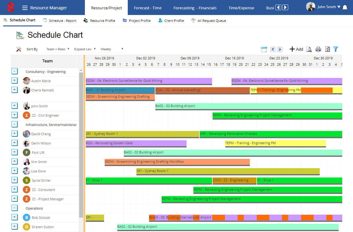
Task: Expand the Austin Maria resource row
Action: pos(14,81)
